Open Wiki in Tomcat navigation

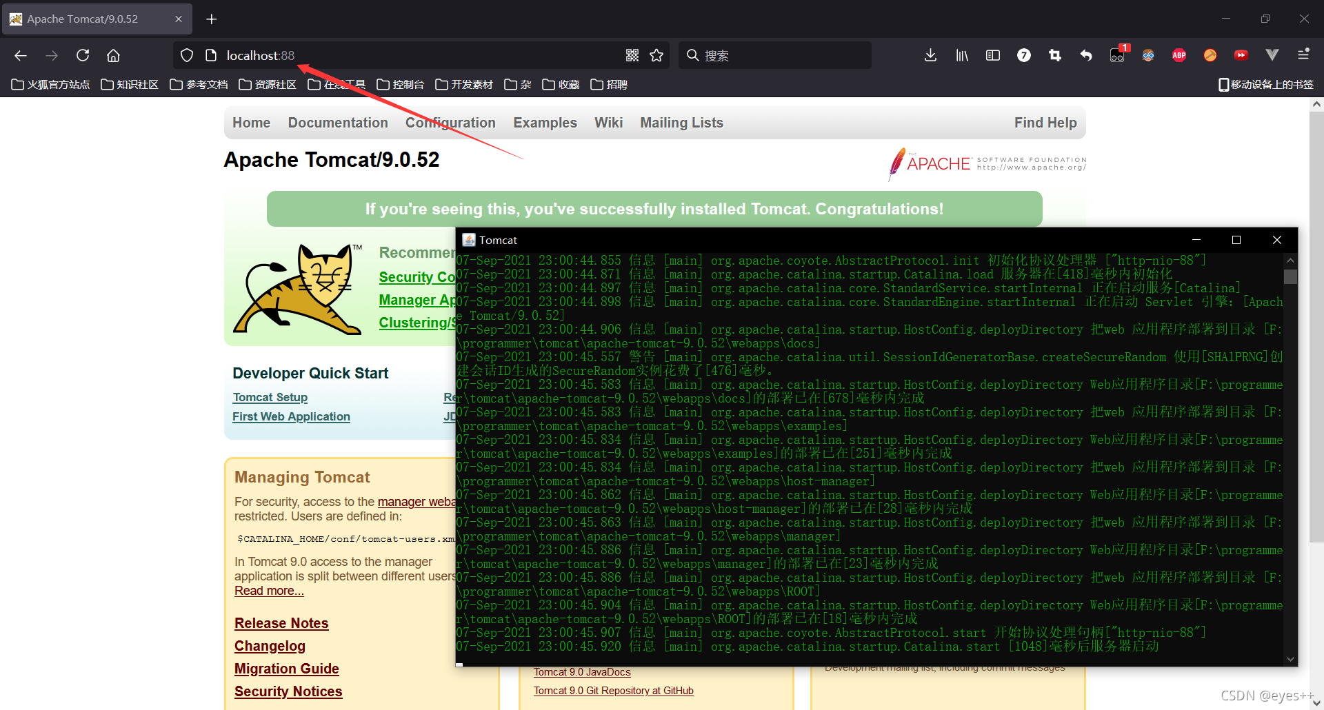(608, 123)
